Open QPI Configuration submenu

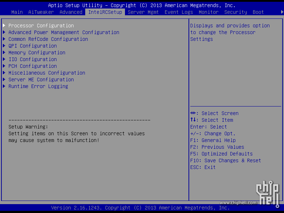point(33,46)
